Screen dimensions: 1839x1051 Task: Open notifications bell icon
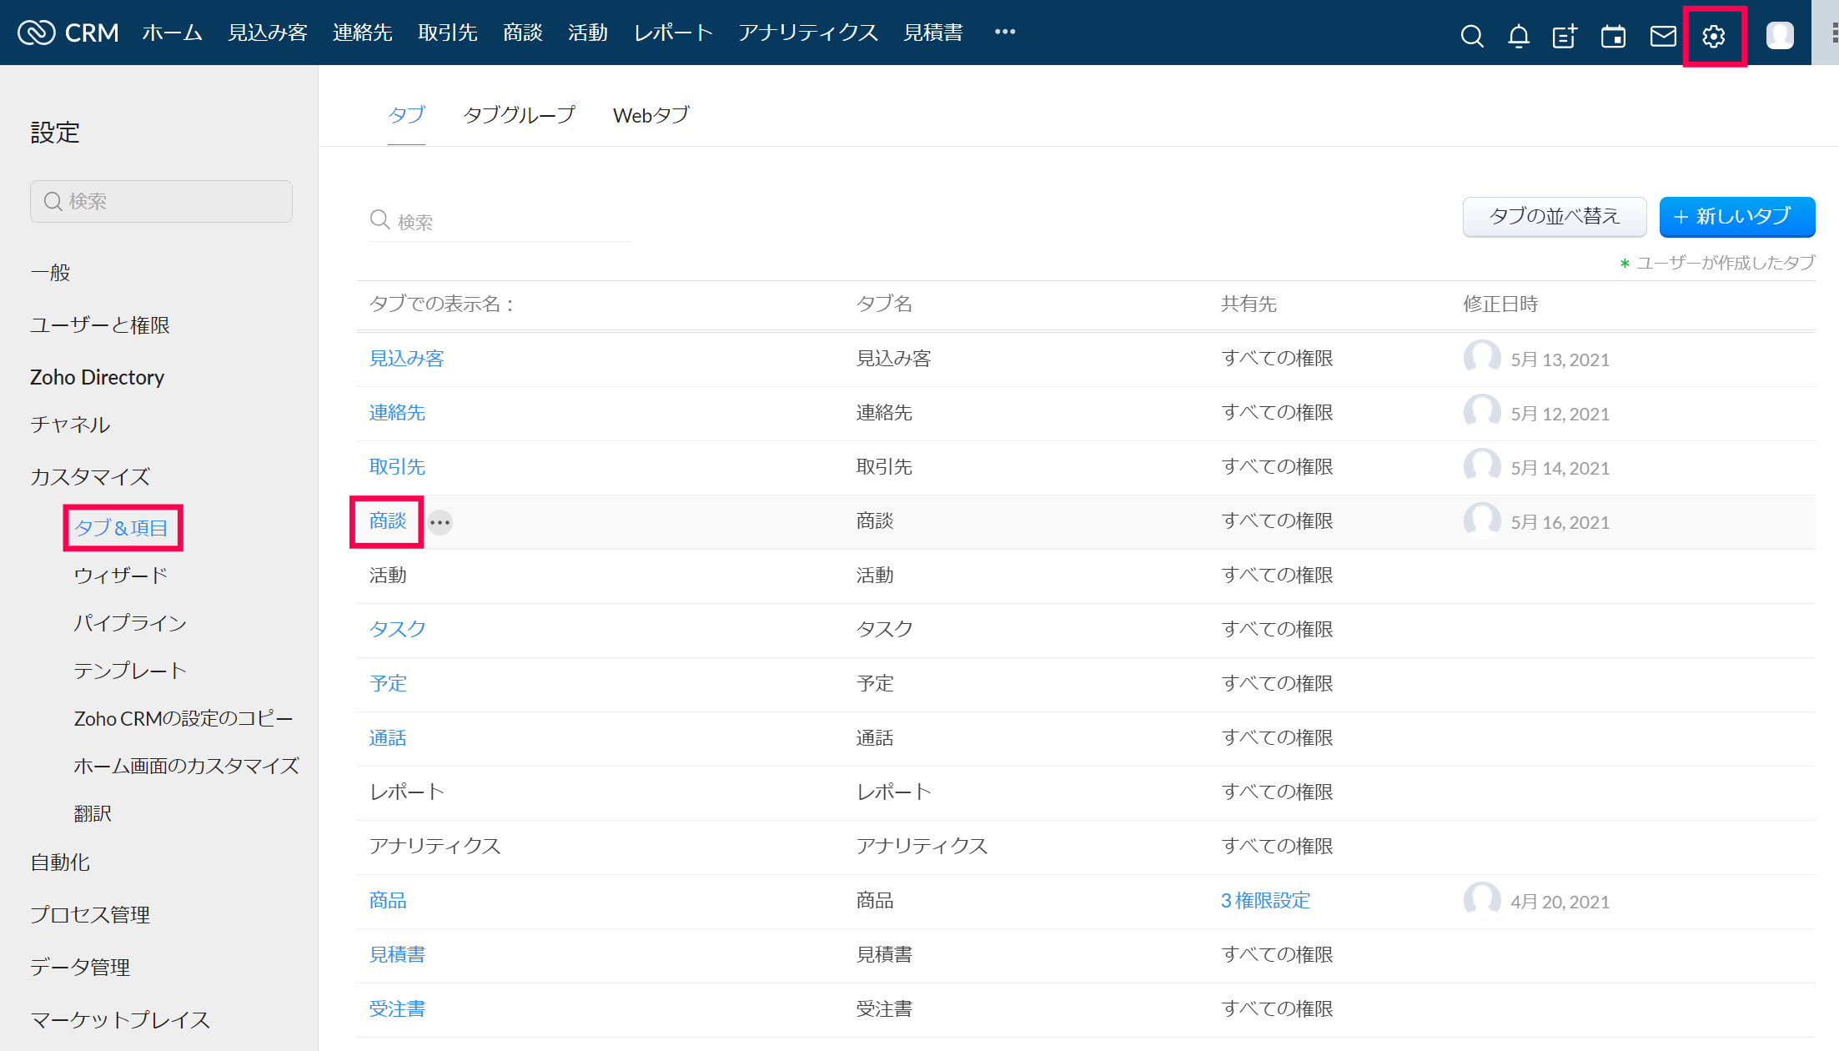(x=1519, y=36)
